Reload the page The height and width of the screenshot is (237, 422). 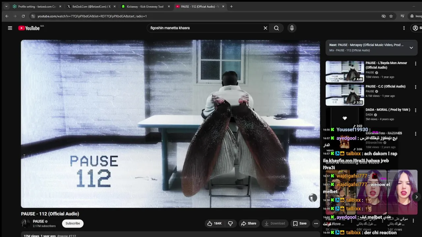click(23, 16)
